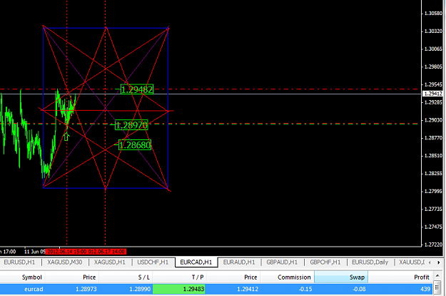Open the EURUSD,Daily chart tab
The width and height of the screenshot is (446, 296).
tap(370, 262)
